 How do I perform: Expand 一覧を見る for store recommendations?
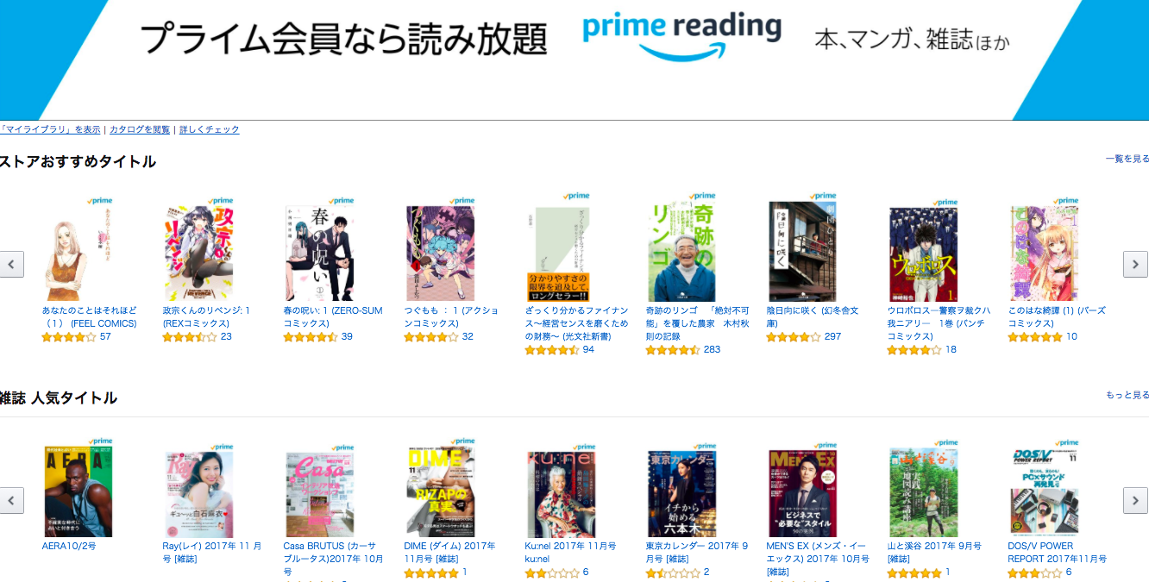1127,159
